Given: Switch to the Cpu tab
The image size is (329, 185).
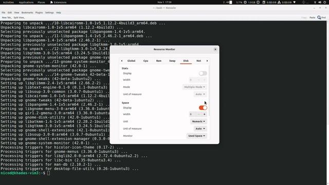Looking at the screenshot, I should 145,61.
